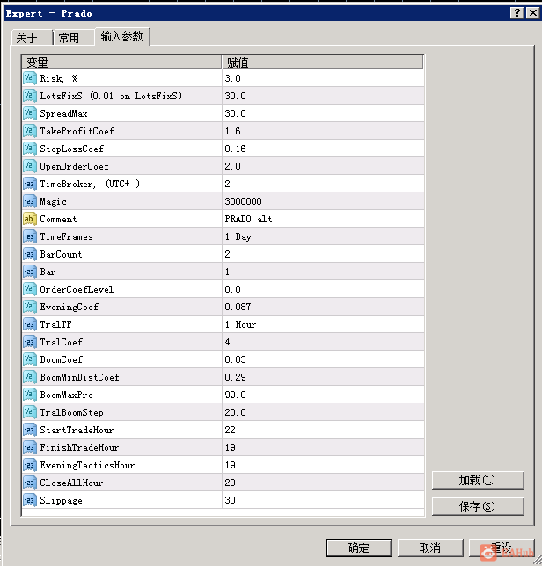Image resolution: width=542 pixels, height=566 pixels.
Task: Click the string icon beside Comment
Action: (x=30, y=219)
